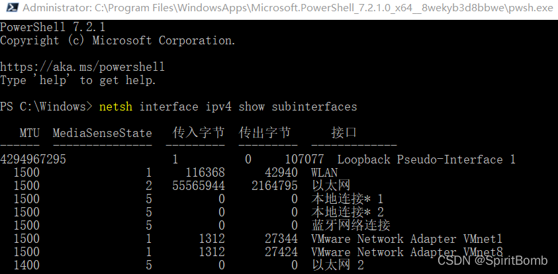The height and width of the screenshot is (274, 558).
Task: Click 'VMware Network Adapter VMnet8' name
Action: pyautogui.click(x=407, y=252)
